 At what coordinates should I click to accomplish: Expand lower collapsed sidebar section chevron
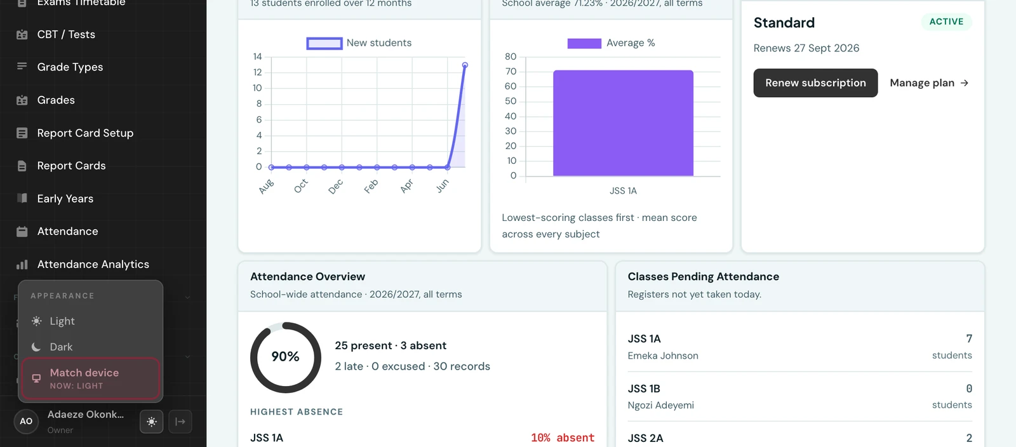click(x=187, y=357)
